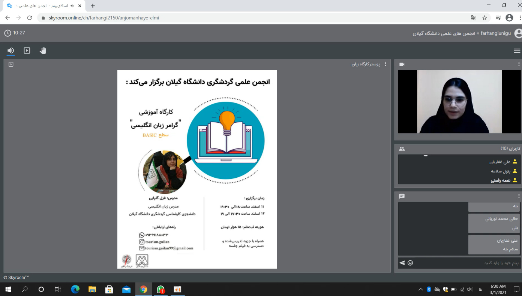The image size is (522, 303).
Task: Click the screen share play icon
Action: tap(27, 50)
